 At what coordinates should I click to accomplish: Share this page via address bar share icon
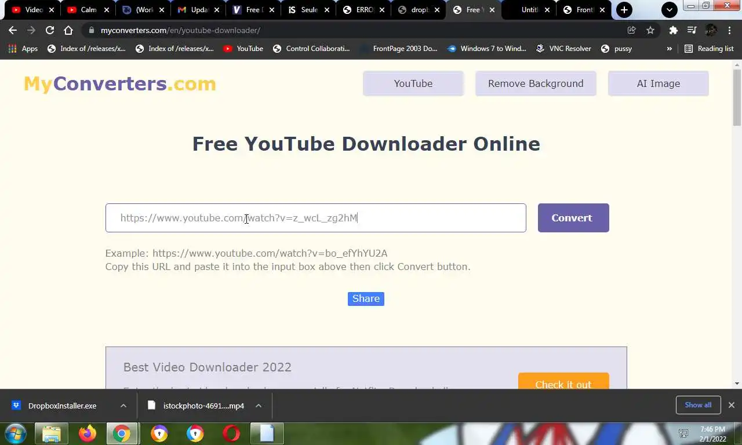(x=631, y=30)
